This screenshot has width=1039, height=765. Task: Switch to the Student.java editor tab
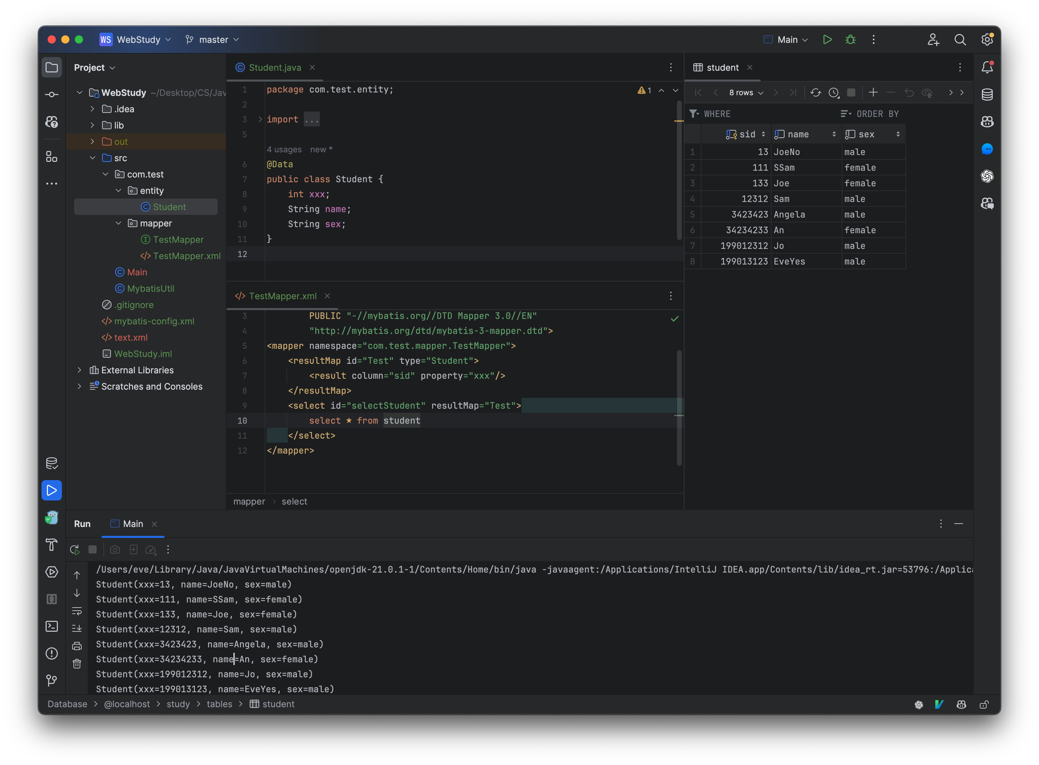coord(274,67)
